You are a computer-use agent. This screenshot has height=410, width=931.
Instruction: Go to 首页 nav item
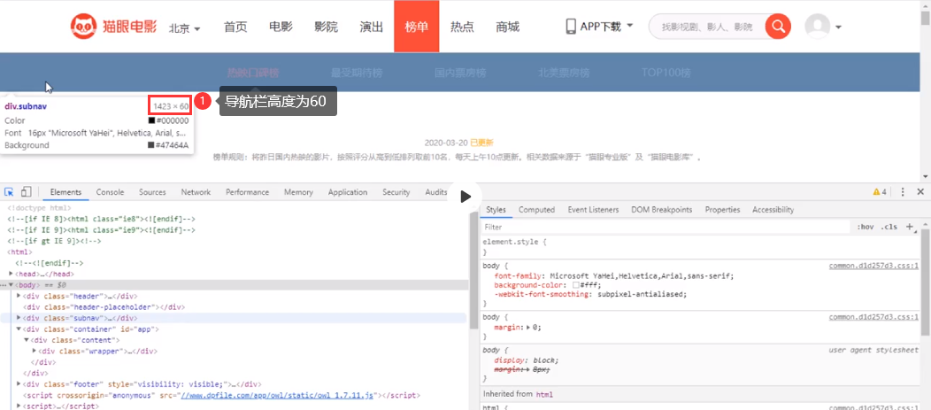235,27
